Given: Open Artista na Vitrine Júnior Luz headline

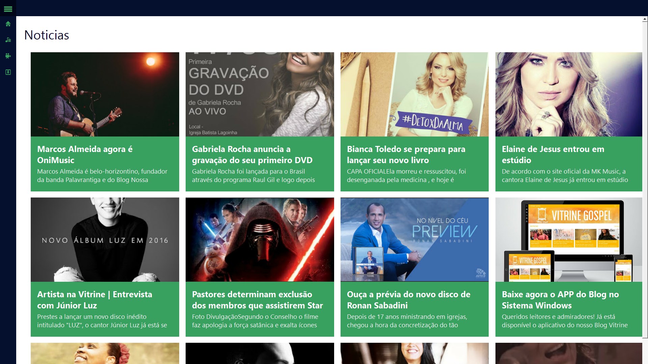Looking at the screenshot, I should click(x=94, y=300).
